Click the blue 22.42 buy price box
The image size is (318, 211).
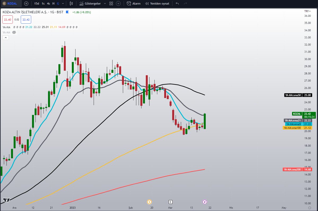pos(26,19)
